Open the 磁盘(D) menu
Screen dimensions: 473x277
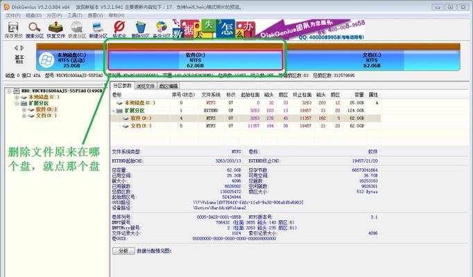(33, 15)
